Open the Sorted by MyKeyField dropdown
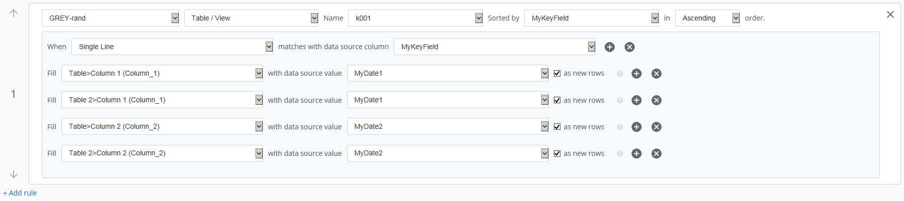Image resolution: width=904 pixels, height=201 pixels. (591, 18)
